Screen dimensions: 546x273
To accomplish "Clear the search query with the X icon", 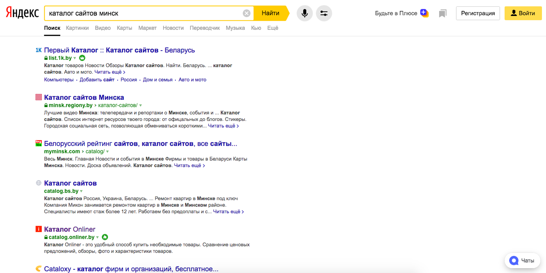I will coord(247,13).
